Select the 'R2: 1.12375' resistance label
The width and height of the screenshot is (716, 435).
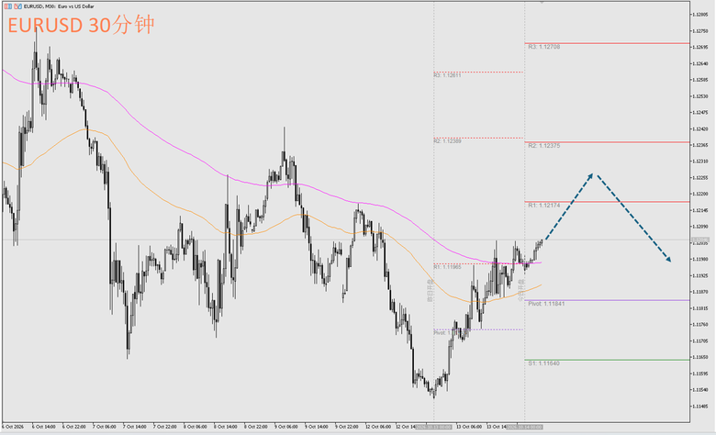543,146
